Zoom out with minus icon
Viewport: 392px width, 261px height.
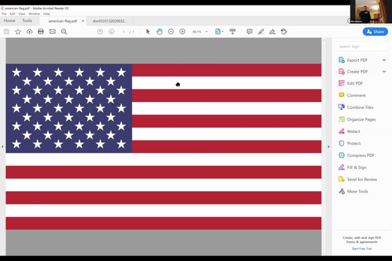coord(171,32)
